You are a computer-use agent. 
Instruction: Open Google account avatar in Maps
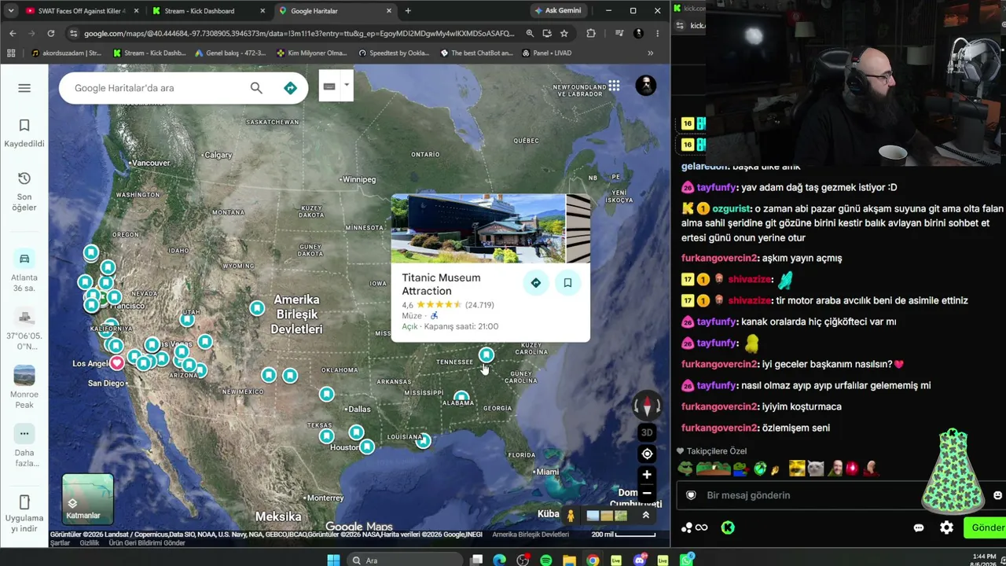coord(645,86)
